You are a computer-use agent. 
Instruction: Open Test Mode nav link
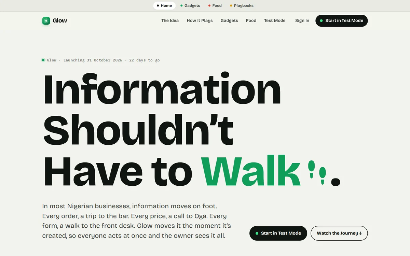tap(275, 20)
